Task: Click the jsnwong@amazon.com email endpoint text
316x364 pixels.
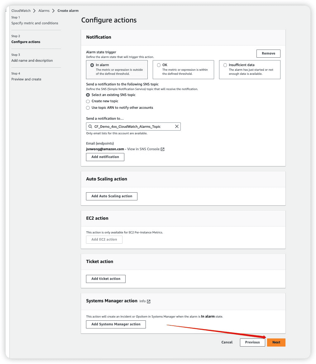Action: click(105, 149)
